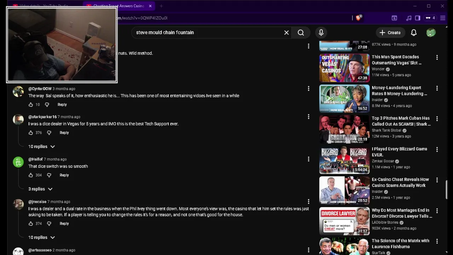
Task: Visit the Zenkai Goose channel
Action: click(383, 161)
